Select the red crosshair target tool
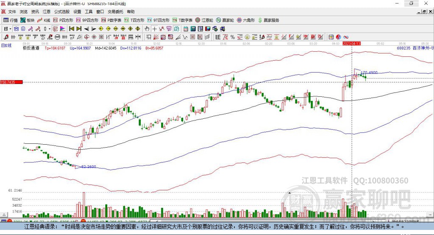The width and height of the screenshot is (434, 235). [86, 37]
